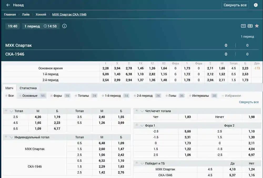Image resolution: width=263 pixels, height=178 pixels.
Task: Pick total 2.5 under odds 4,26
Action: 38,117
